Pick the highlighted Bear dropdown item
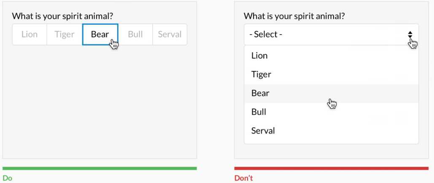434x183 pixels. pos(331,93)
